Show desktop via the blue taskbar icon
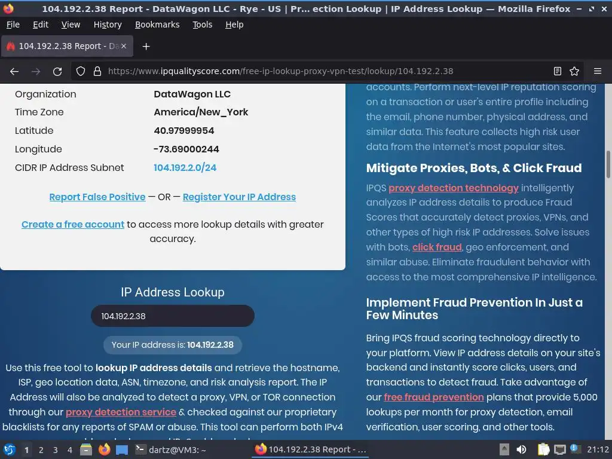 coord(122,449)
